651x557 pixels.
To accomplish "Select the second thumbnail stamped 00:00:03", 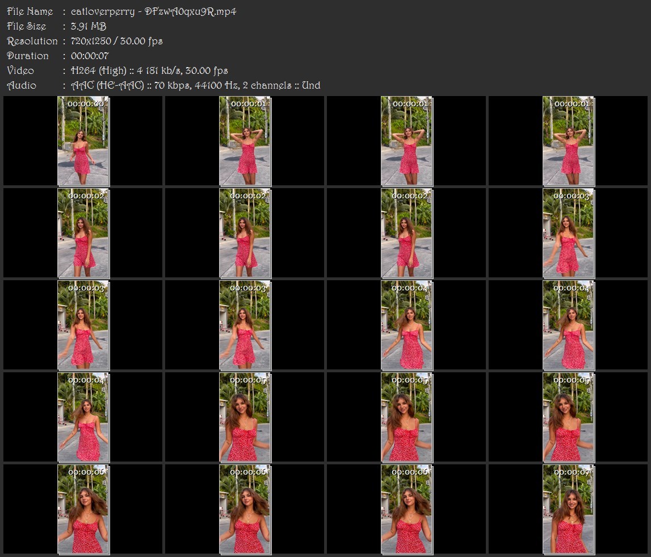I will 83,326.
